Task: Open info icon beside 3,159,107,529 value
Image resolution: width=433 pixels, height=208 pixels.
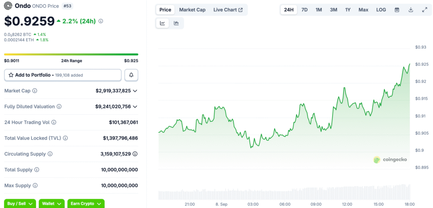Action: tap(135, 154)
